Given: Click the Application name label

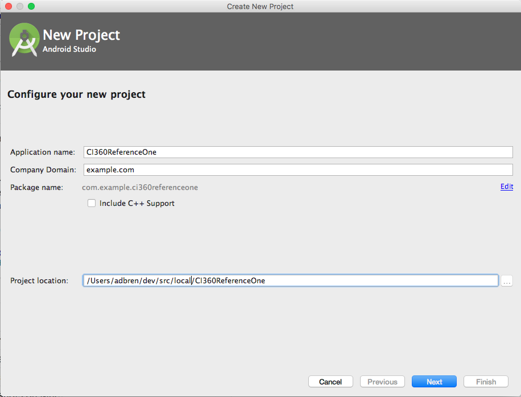Looking at the screenshot, I should [42, 152].
